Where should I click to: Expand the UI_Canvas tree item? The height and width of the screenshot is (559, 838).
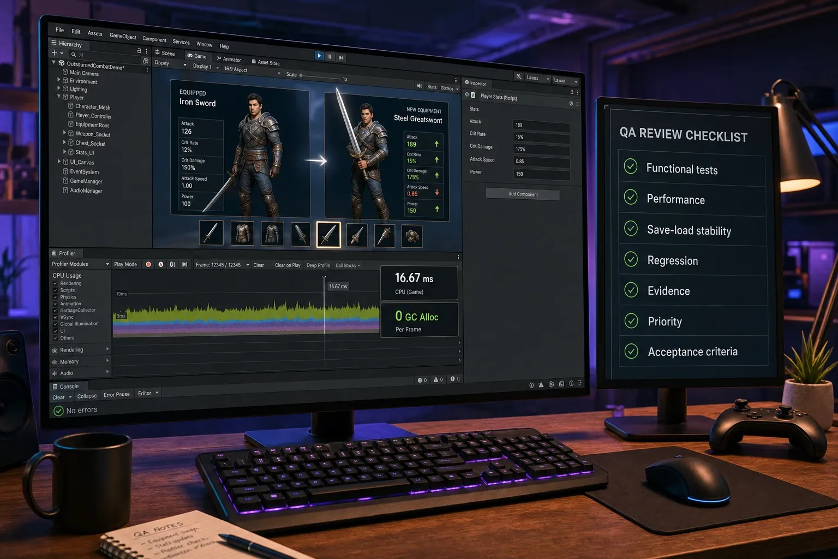point(59,161)
